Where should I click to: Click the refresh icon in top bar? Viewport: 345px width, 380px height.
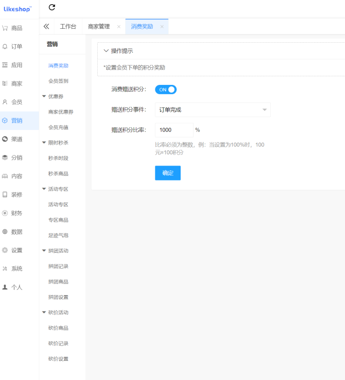[52, 7]
